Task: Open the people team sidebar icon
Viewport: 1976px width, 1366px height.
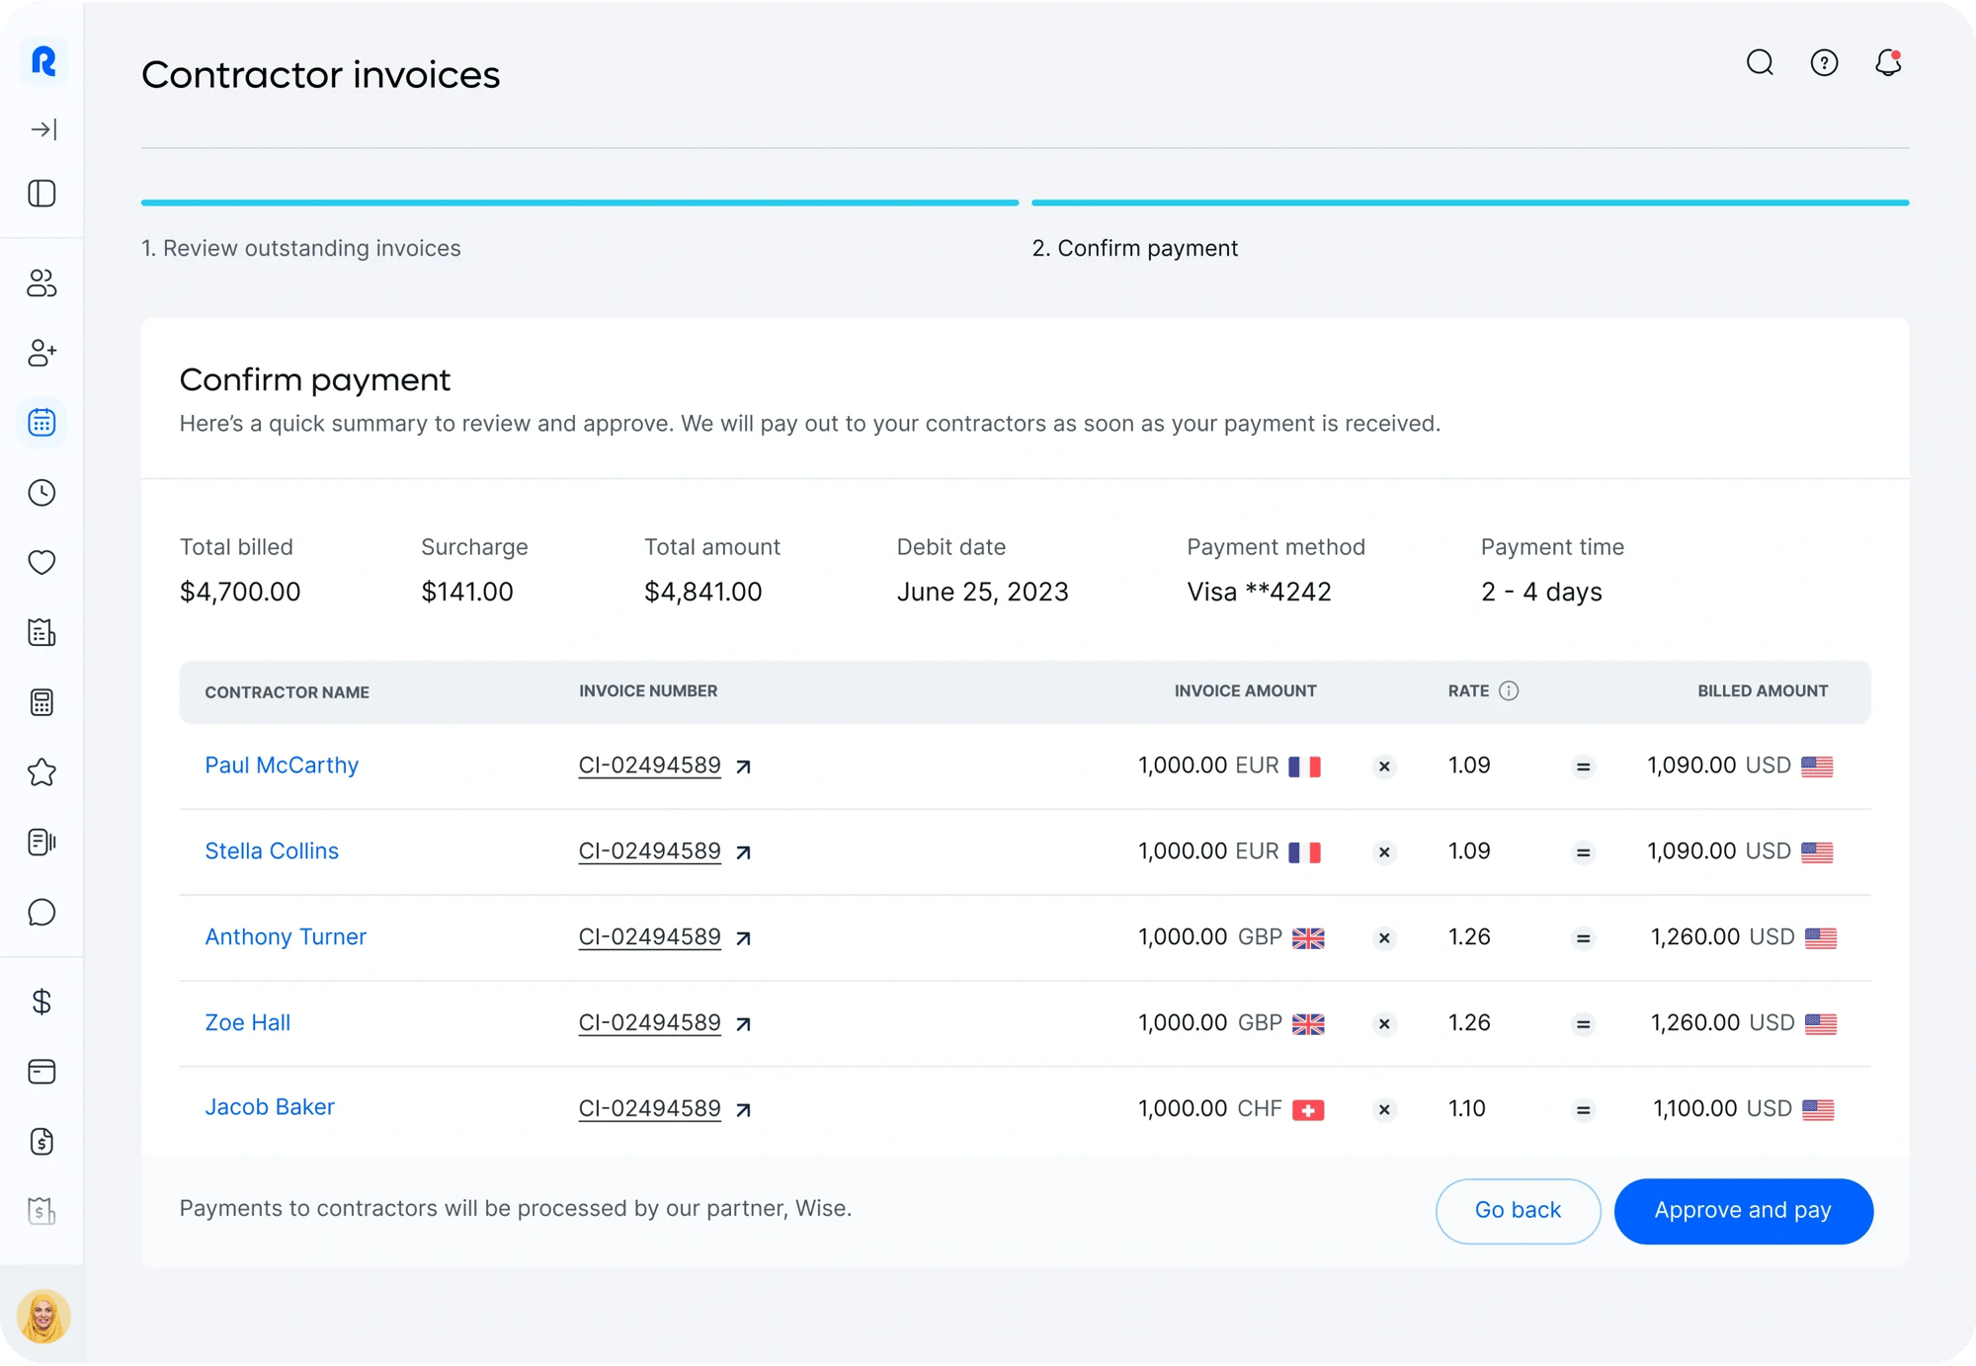Action: (x=41, y=283)
